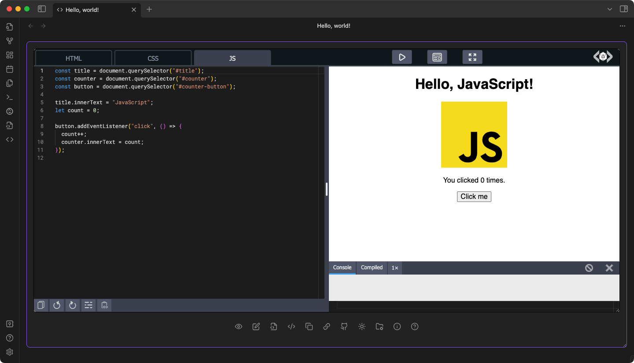Copy the shareable link with the link icon
This screenshot has width=634, height=363.
[x=326, y=326]
